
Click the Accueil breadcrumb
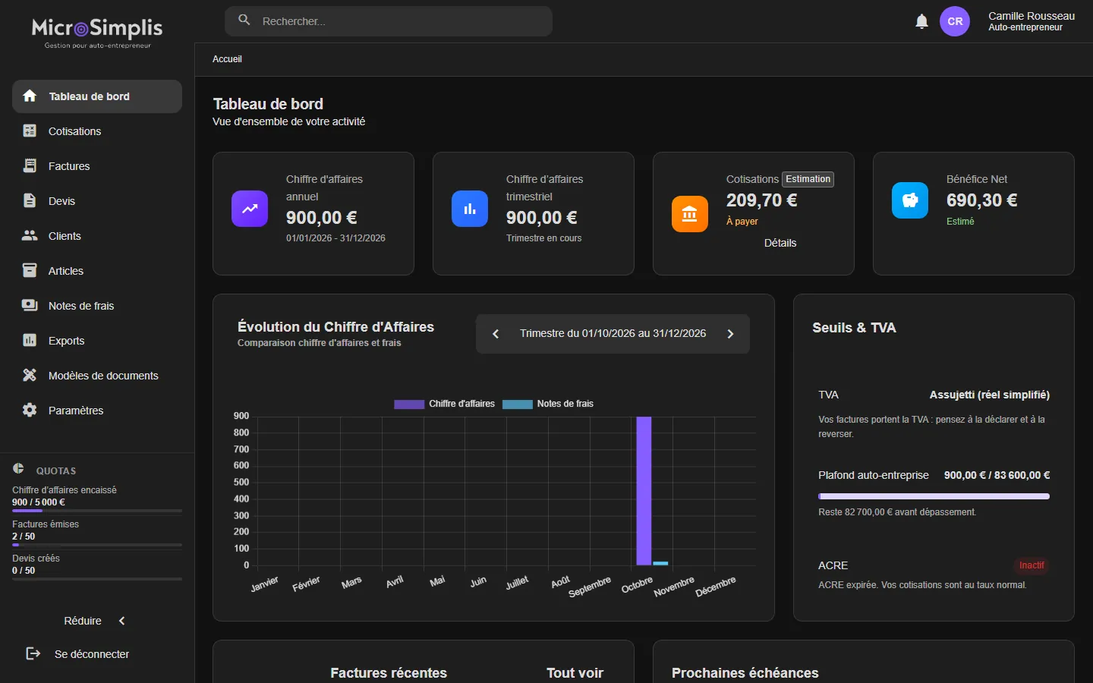pos(227,59)
